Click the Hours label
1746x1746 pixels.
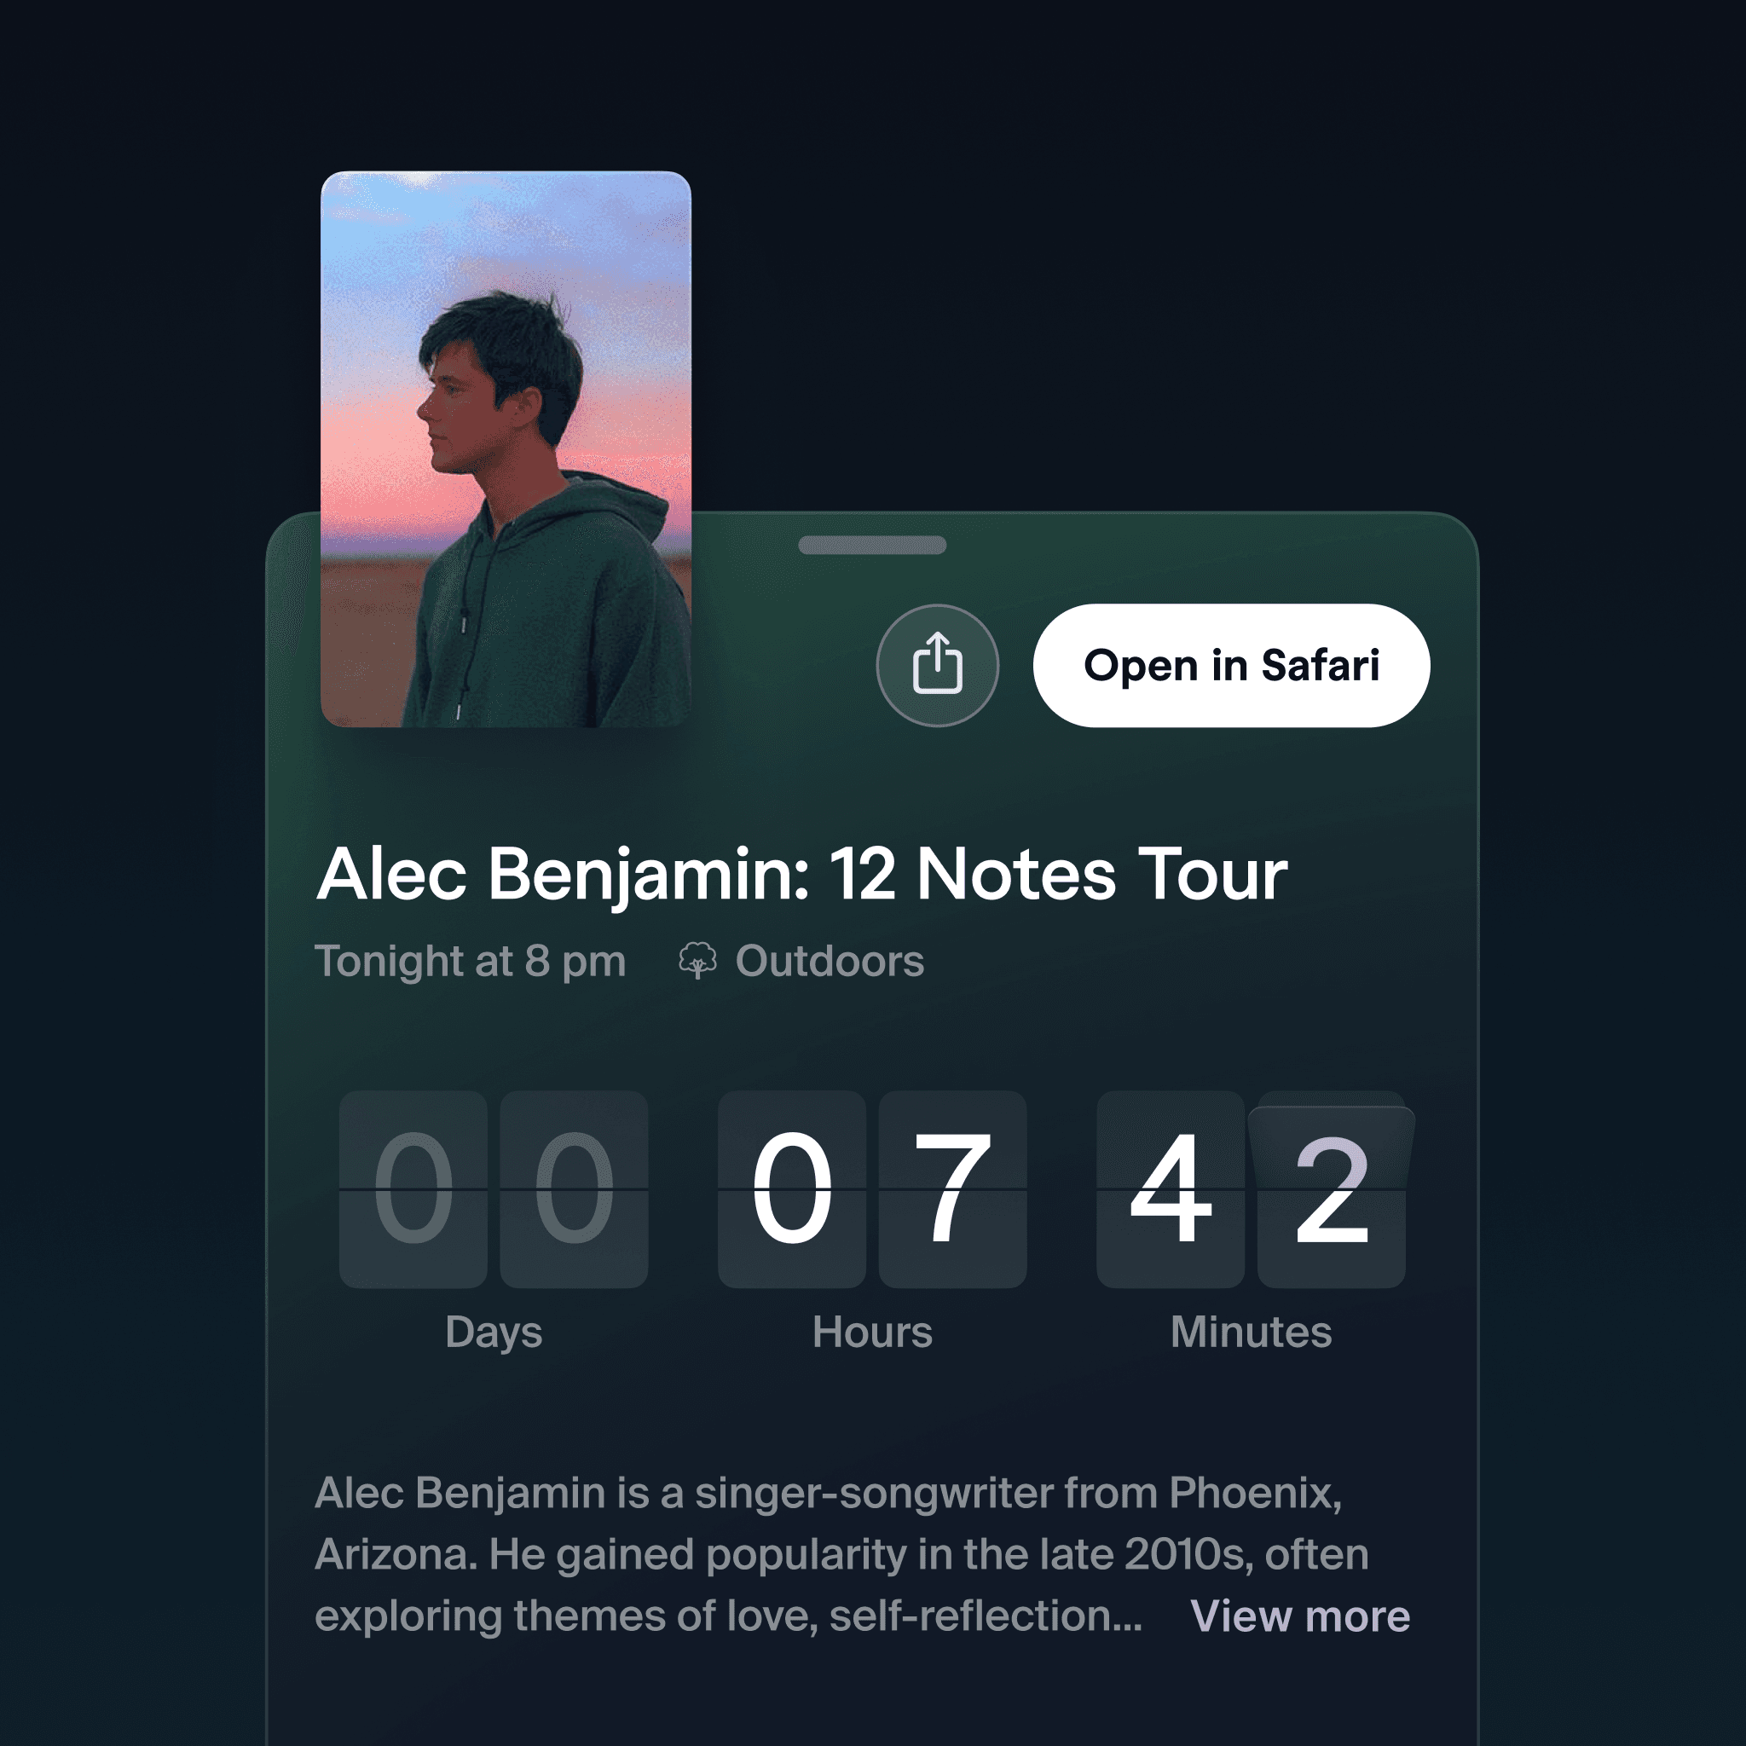[872, 1333]
